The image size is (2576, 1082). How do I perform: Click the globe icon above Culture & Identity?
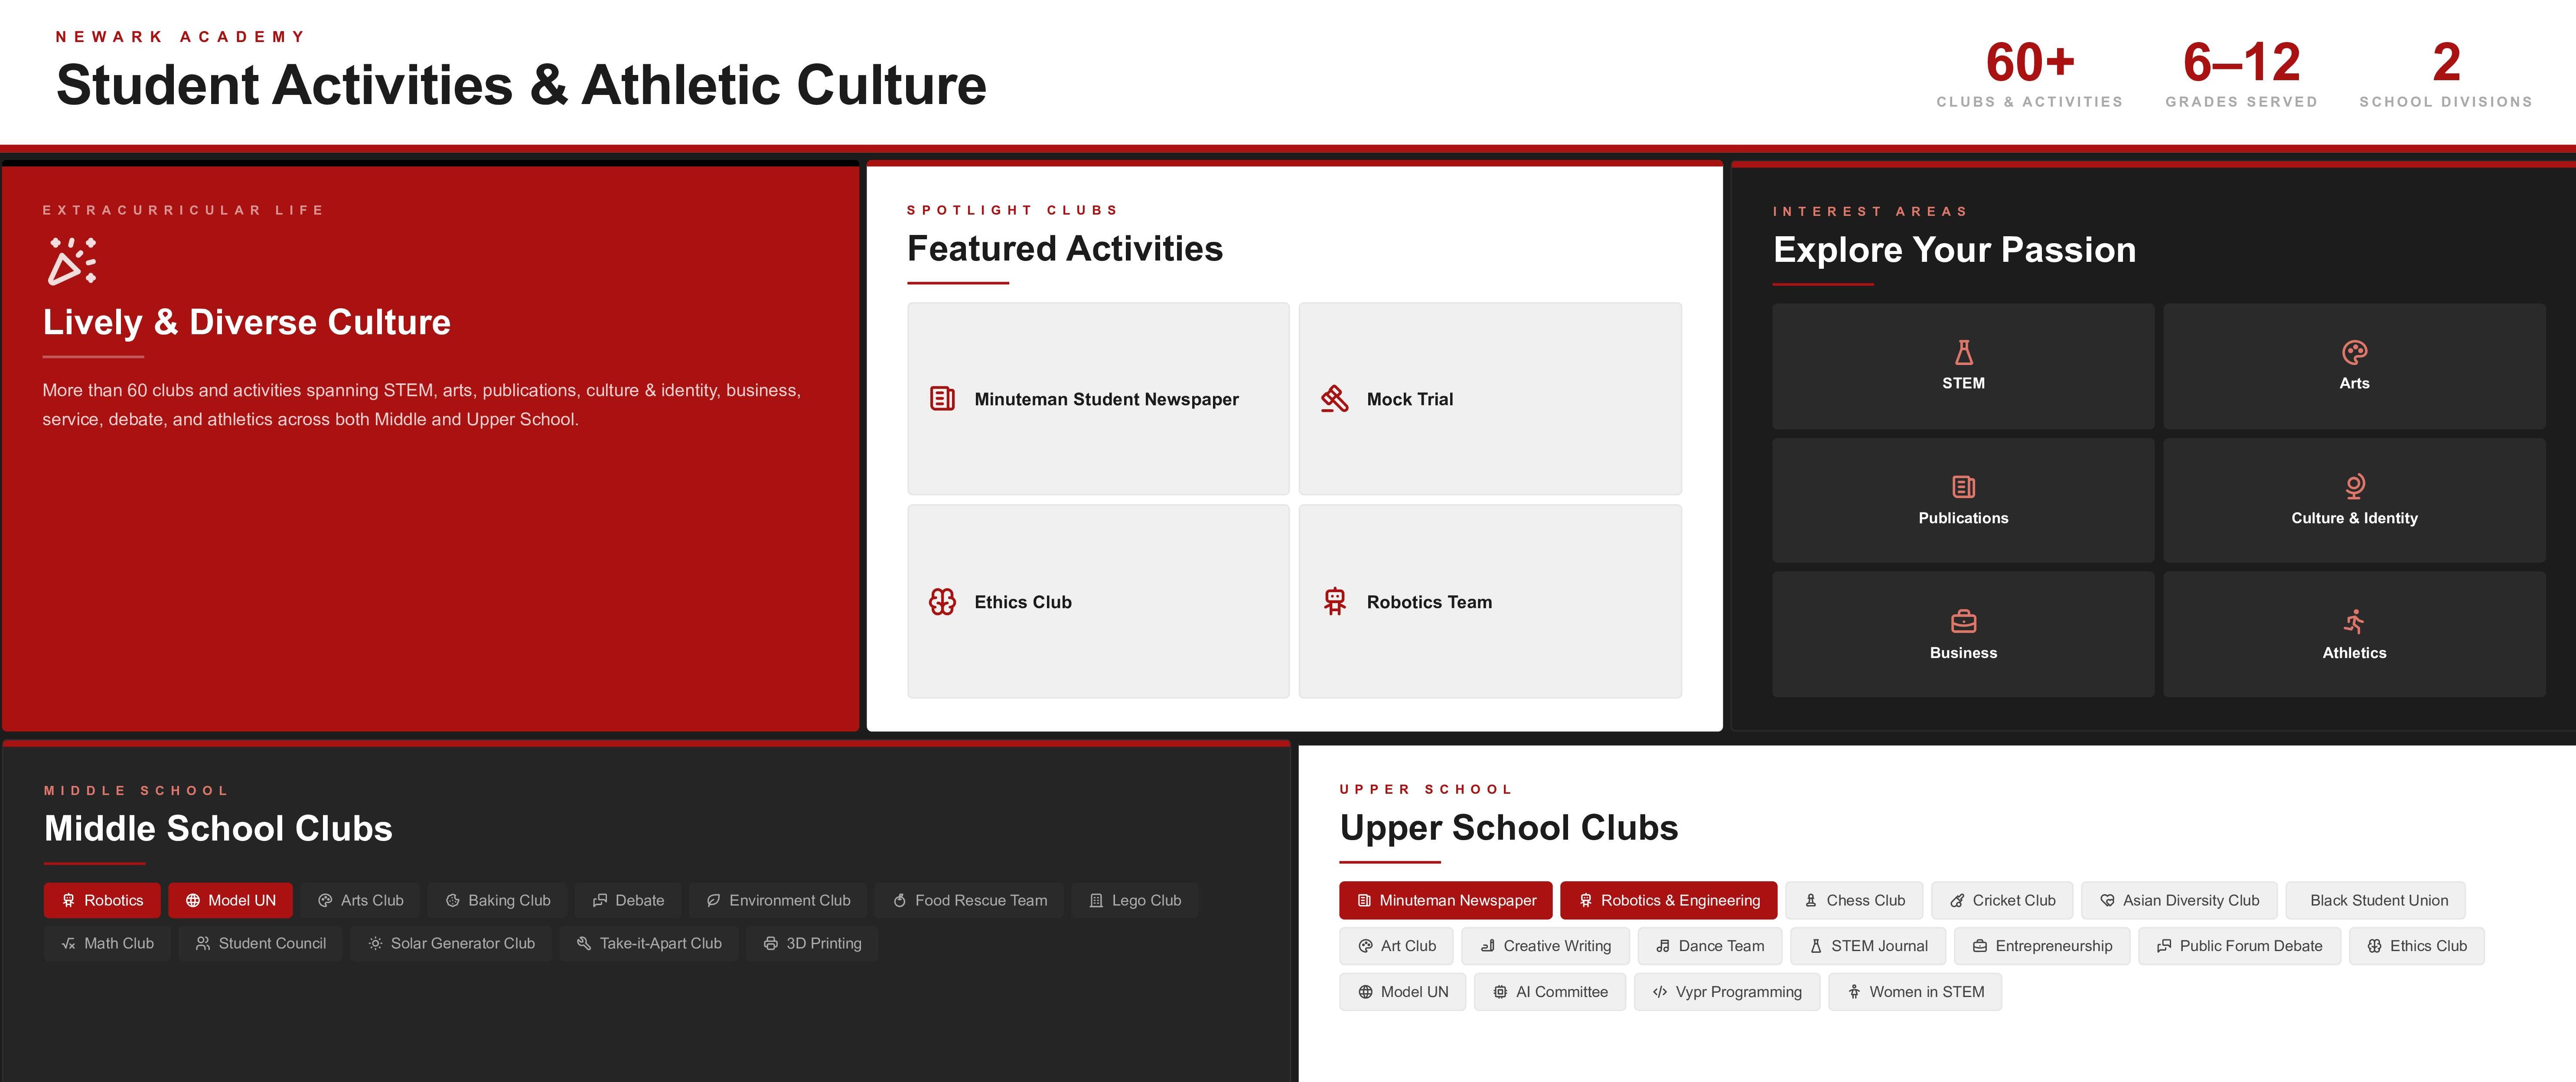tap(2354, 487)
